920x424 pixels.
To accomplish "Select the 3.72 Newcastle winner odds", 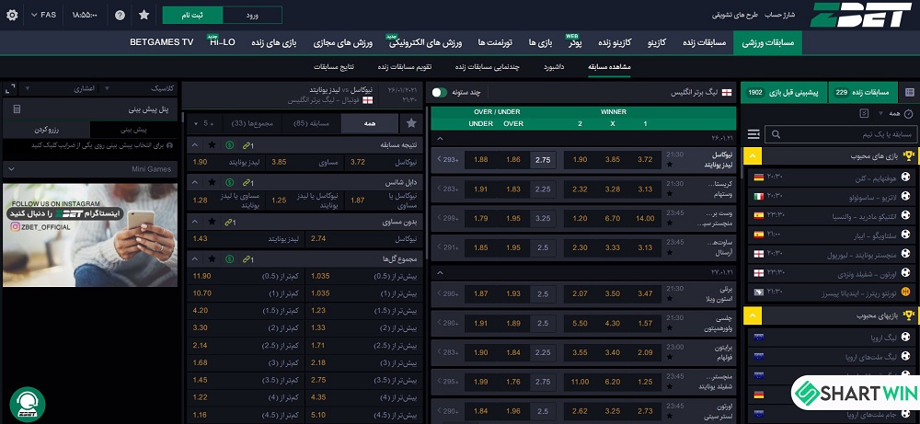I will [x=645, y=159].
